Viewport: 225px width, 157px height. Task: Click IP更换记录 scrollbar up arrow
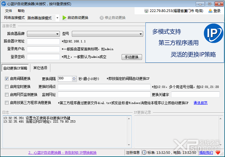(x=220, y=119)
